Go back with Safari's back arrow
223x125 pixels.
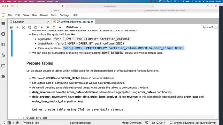(17, 6)
